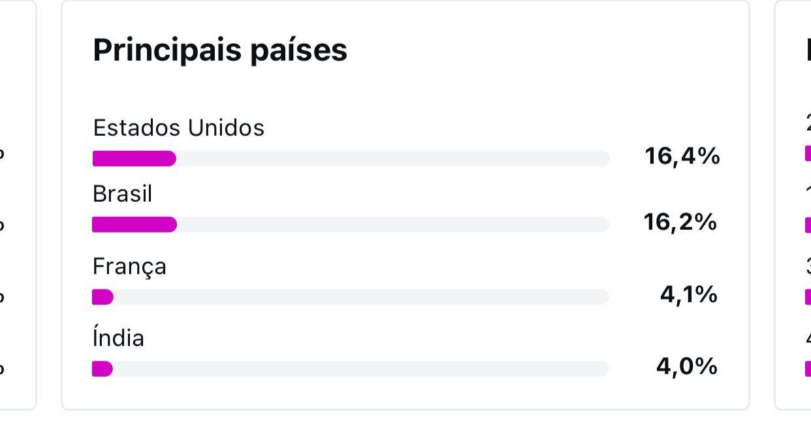The image size is (811, 433).
Task: Click the second magenta bar in right-edge card
Action: tap(808, 225)
